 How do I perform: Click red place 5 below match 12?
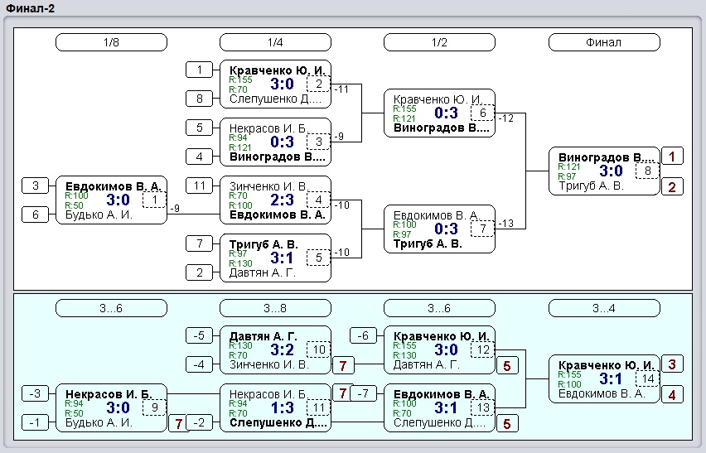[507, 366]
